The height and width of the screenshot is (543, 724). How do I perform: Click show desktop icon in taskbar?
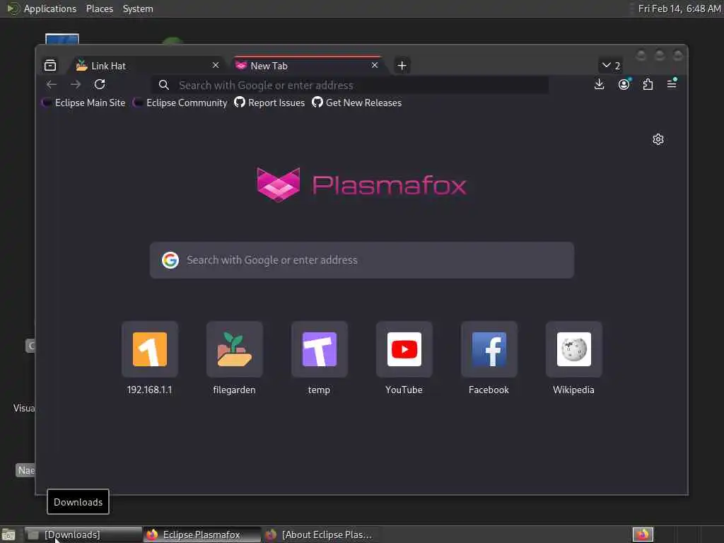click(8, 535)
